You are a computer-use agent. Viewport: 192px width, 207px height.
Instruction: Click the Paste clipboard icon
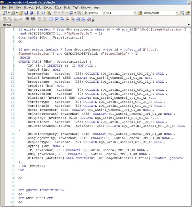[x=49, y=13]
